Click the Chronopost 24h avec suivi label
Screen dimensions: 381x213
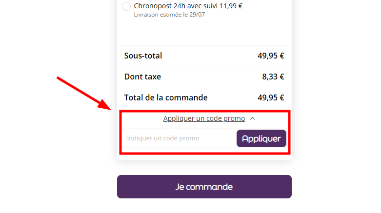click(177, 6)
